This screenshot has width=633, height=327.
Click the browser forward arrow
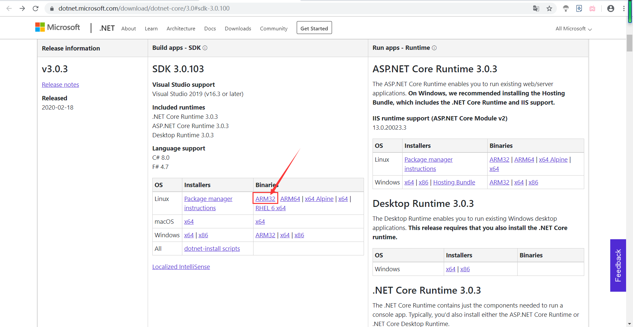(22, 9)
